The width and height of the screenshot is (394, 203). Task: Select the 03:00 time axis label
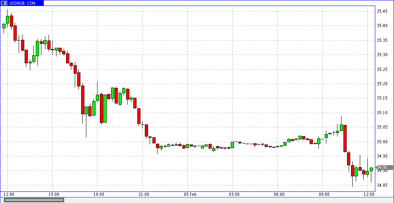pyautogui.click(x=234, y=194)
